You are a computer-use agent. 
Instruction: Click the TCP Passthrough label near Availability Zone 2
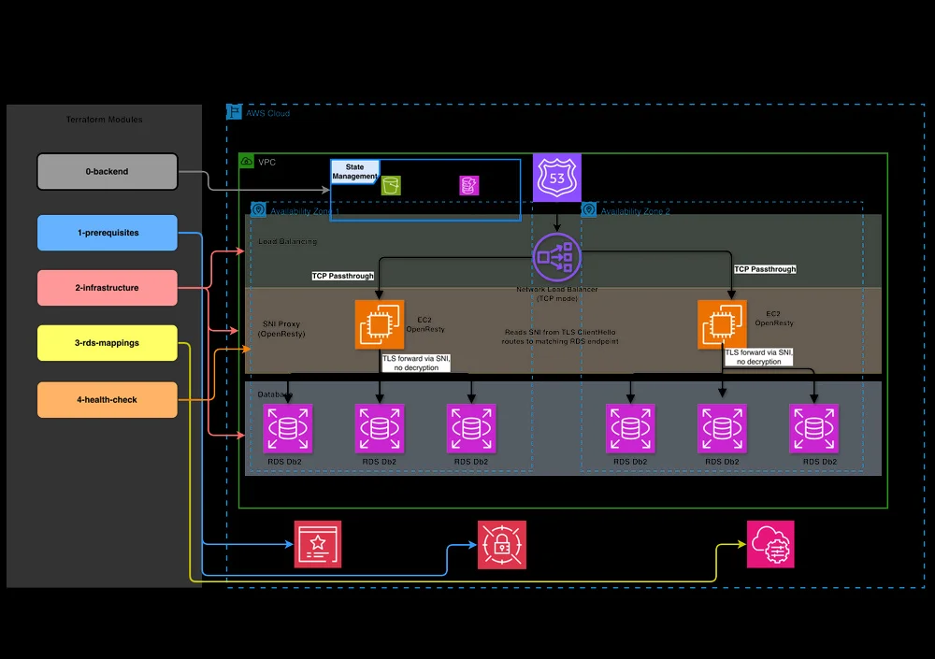(x=765, y=269)
